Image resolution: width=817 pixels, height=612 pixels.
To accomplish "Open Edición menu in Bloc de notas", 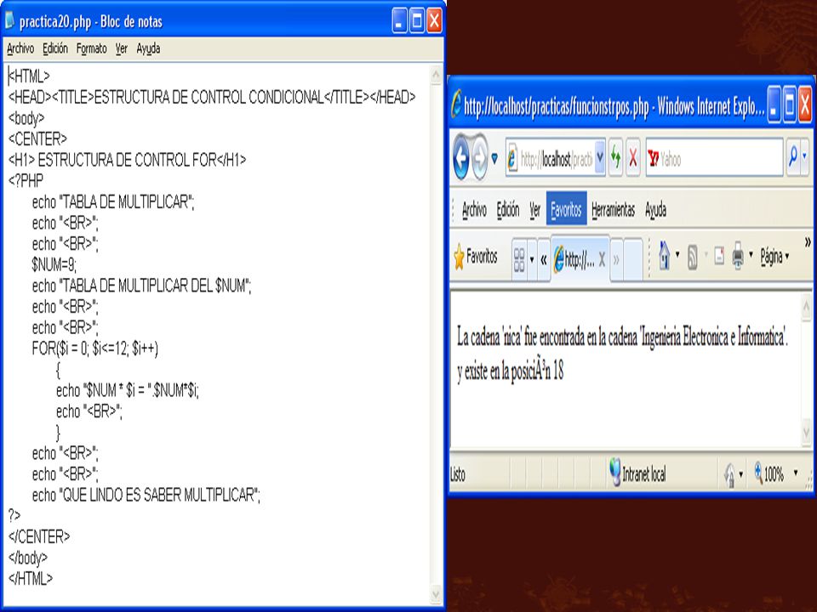I will click(55, 49).
